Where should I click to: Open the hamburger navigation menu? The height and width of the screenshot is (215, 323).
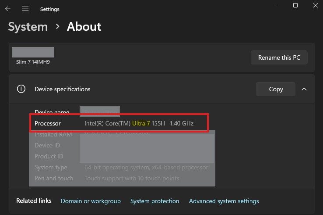point(25,9)
